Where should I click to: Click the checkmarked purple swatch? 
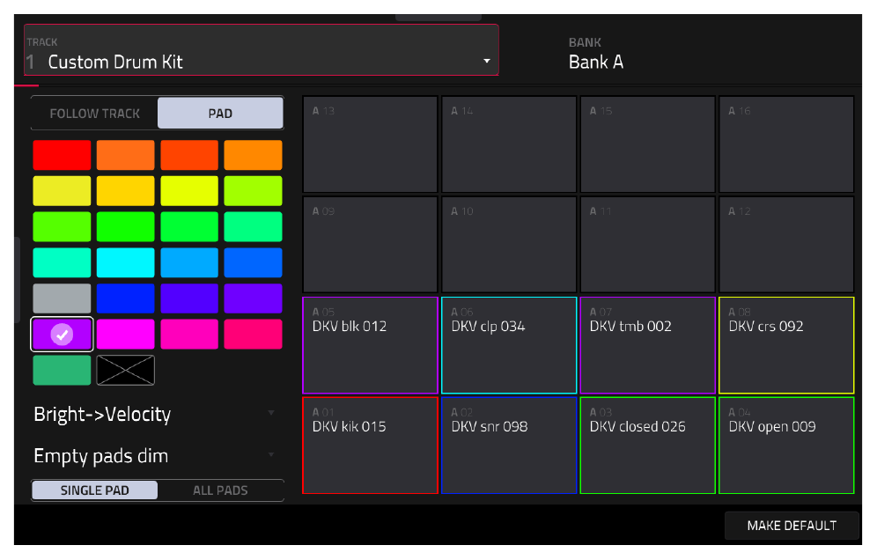(x=62, y=335)
